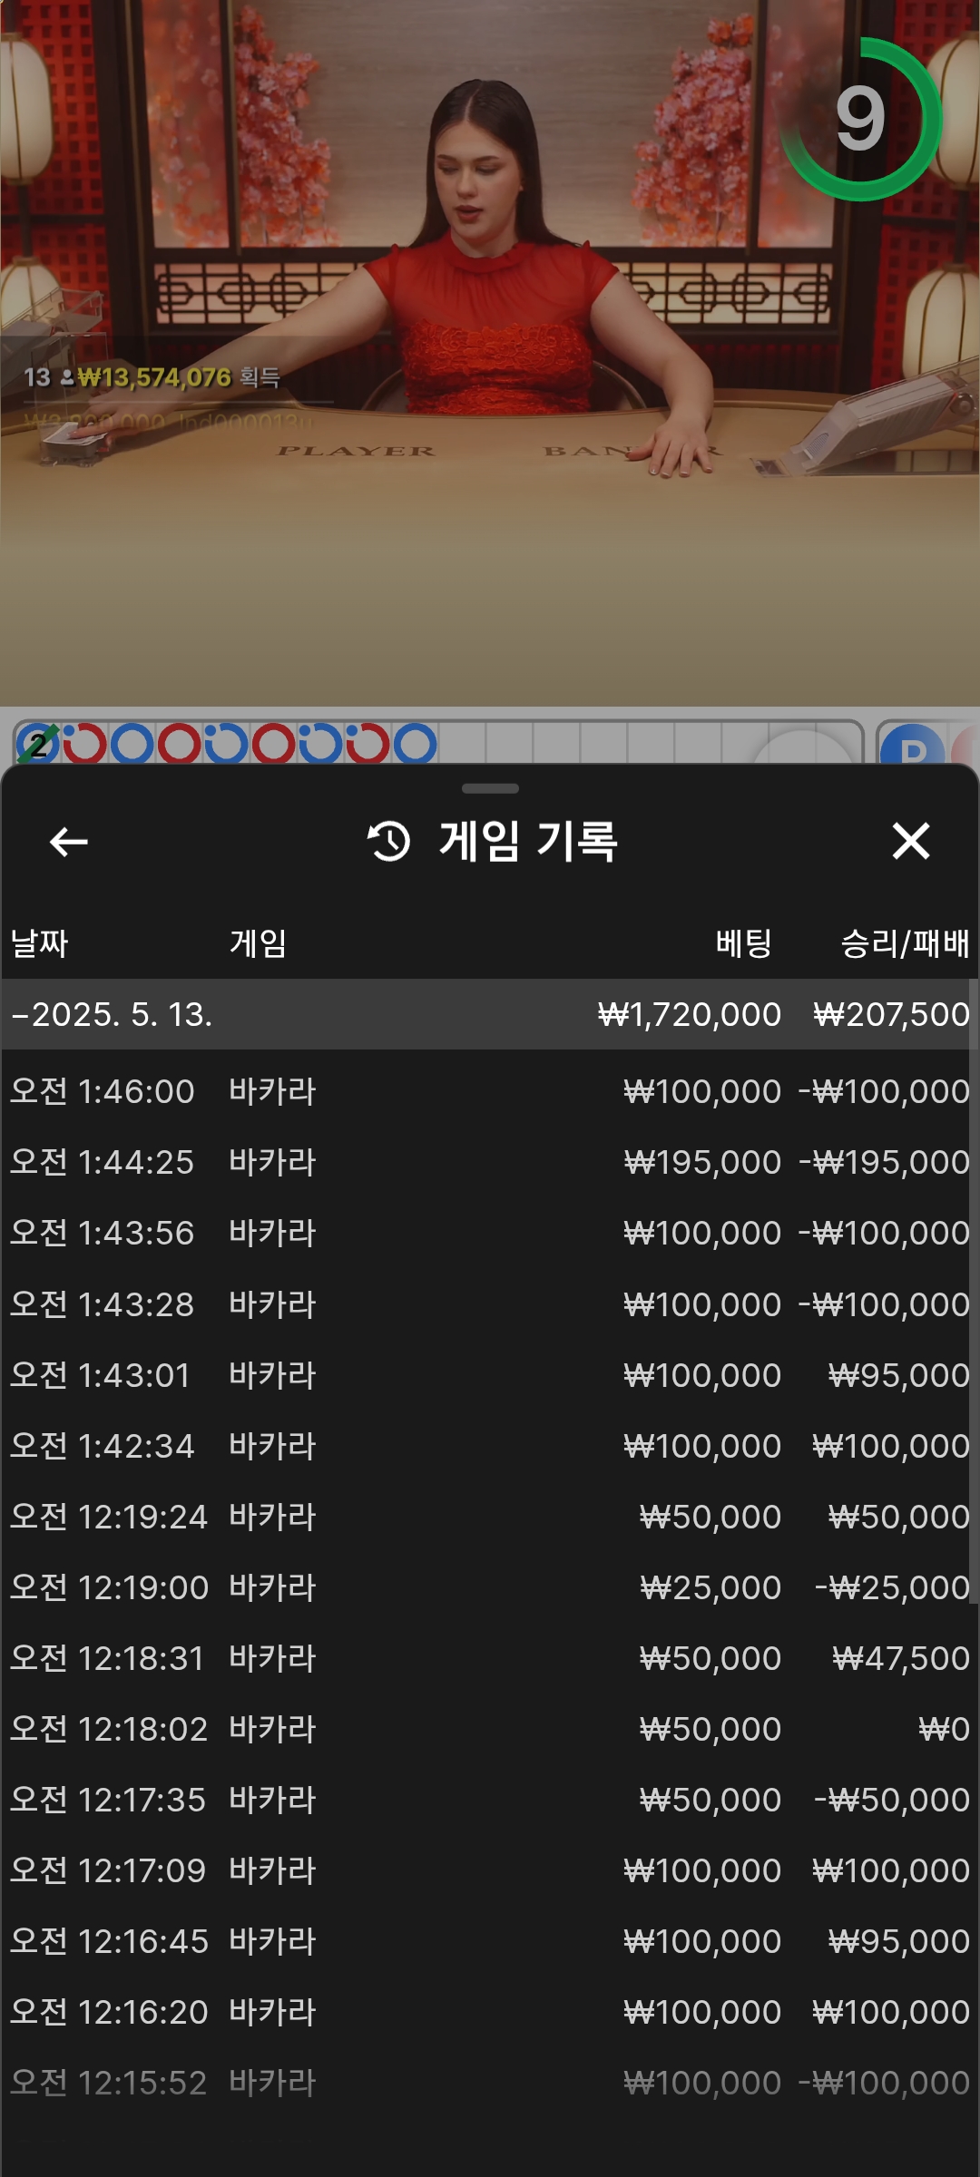980x2177 pixels.
Task: Click the 날짜 column header
Action: tap(39, 943)
